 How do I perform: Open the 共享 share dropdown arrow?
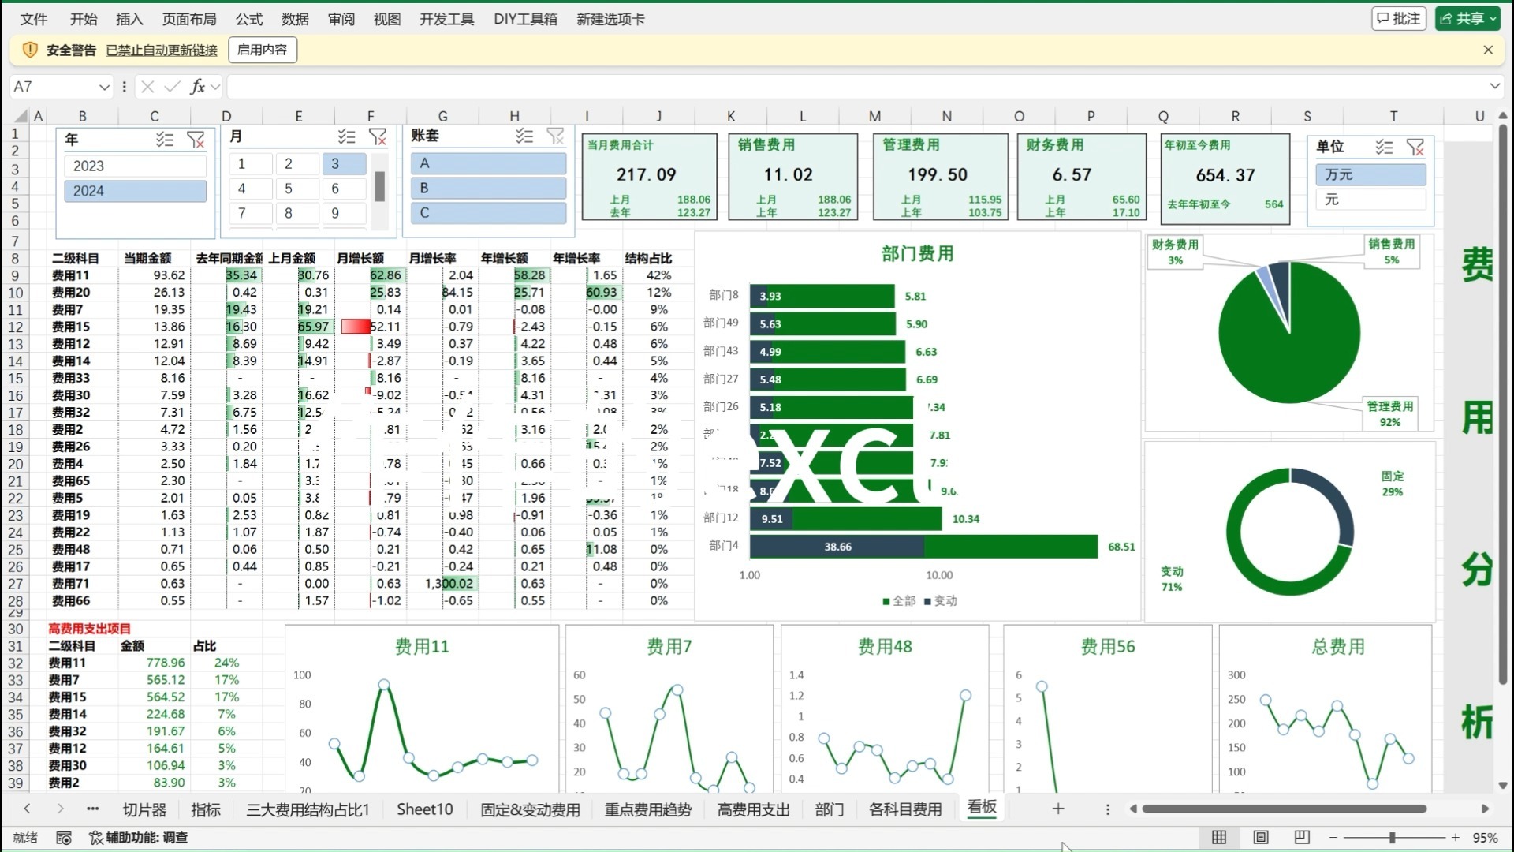(1494, 17)
